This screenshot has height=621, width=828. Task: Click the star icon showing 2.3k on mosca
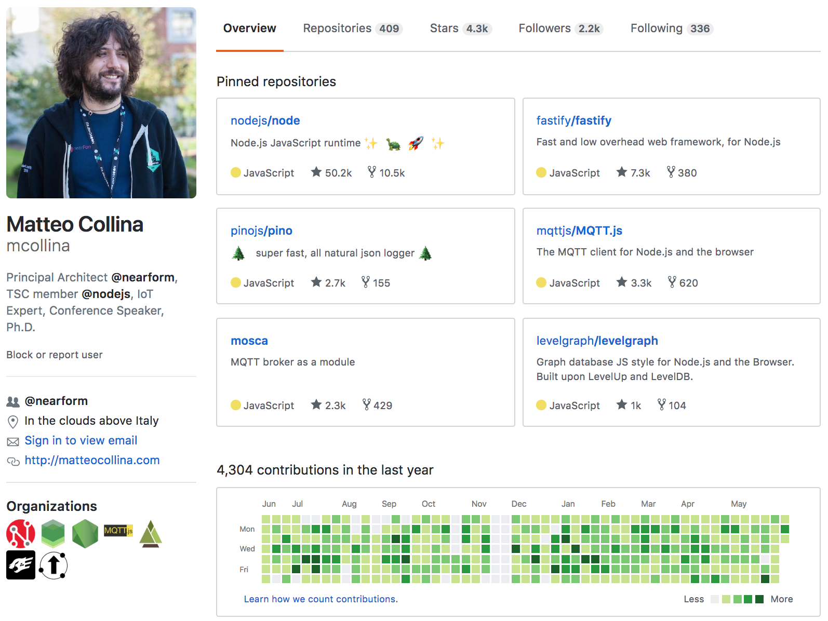[x=316, y=404]
